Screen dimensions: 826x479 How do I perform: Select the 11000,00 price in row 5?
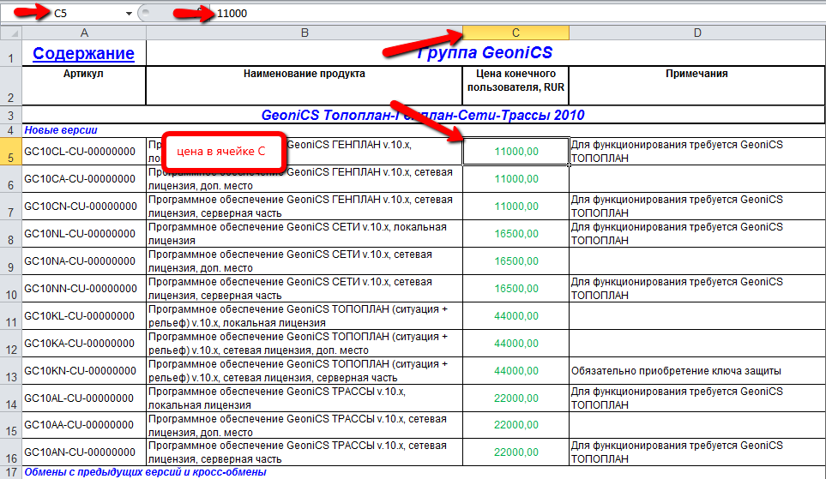point(515,151)
